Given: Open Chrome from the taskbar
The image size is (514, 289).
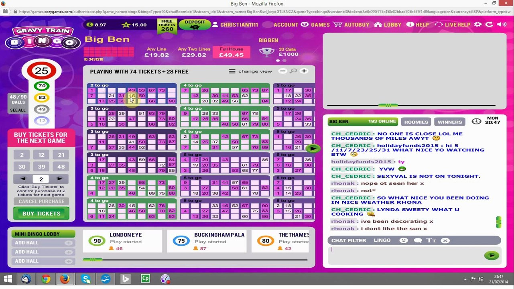Looking at the screenshot, I should [46, 279].
